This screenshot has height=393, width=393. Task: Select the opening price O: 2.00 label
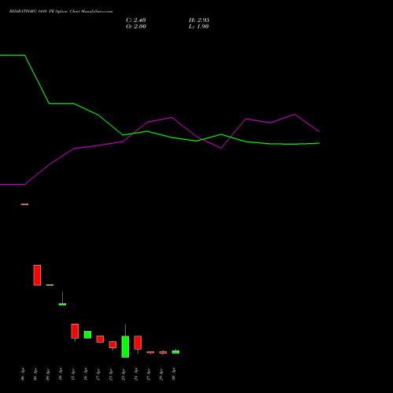coord(136,27)
